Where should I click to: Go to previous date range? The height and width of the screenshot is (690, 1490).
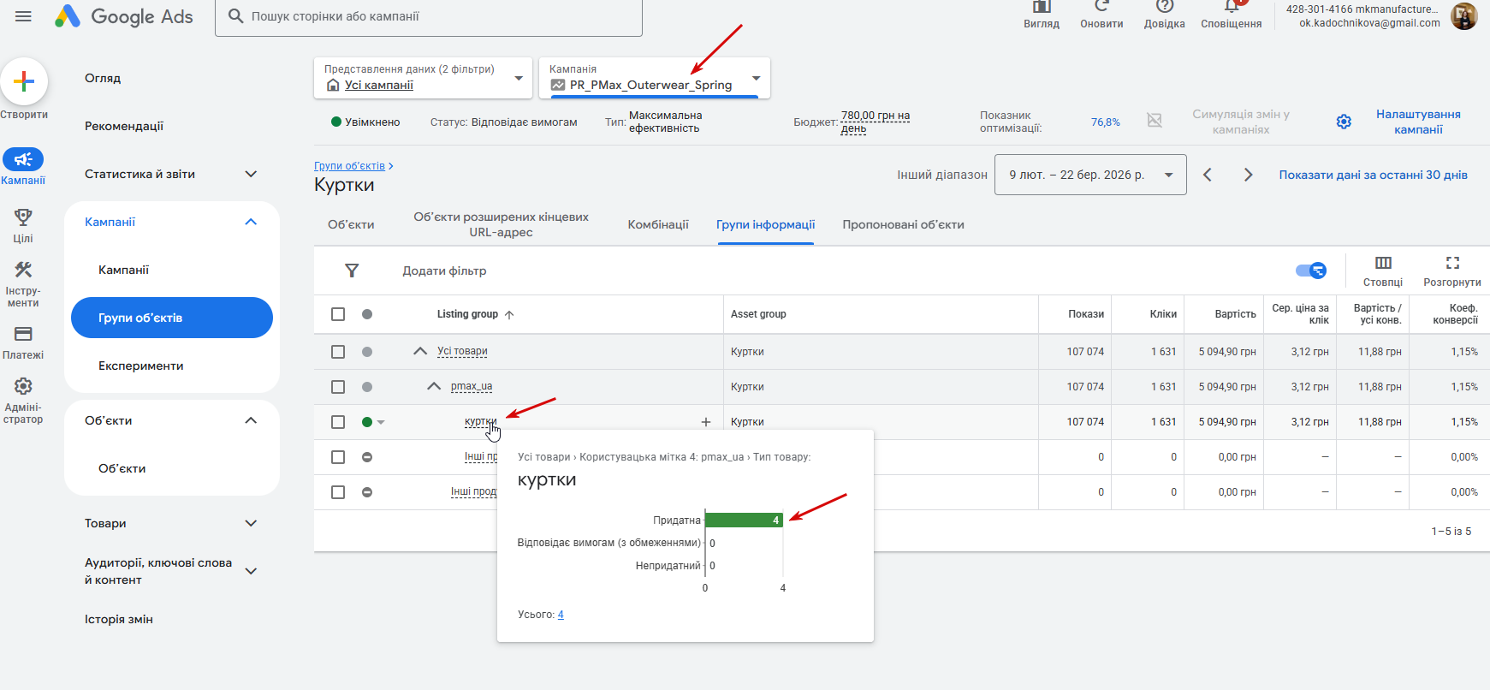(1208, 175)
